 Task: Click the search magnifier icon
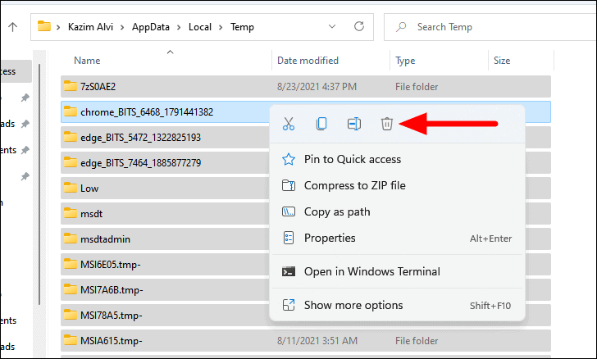(x=401, y=27)
